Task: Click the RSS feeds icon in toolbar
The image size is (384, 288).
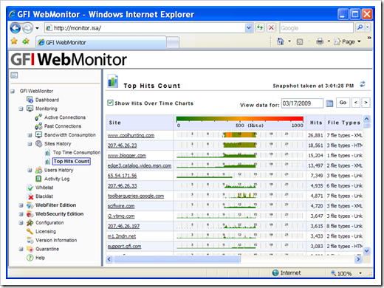Action: (300, 42)
